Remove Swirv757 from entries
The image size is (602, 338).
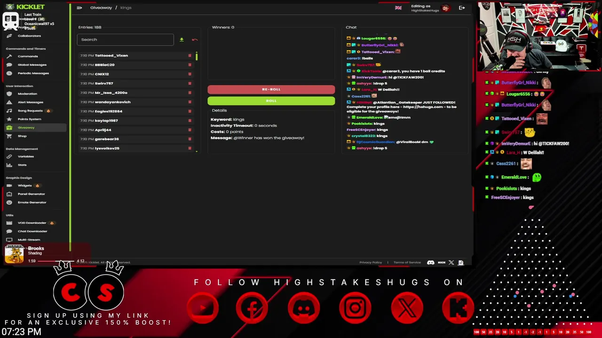pyautogui.click(x=190, y=84)
